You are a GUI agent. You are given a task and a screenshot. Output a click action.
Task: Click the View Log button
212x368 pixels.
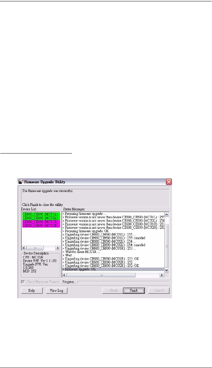(57, 290)
